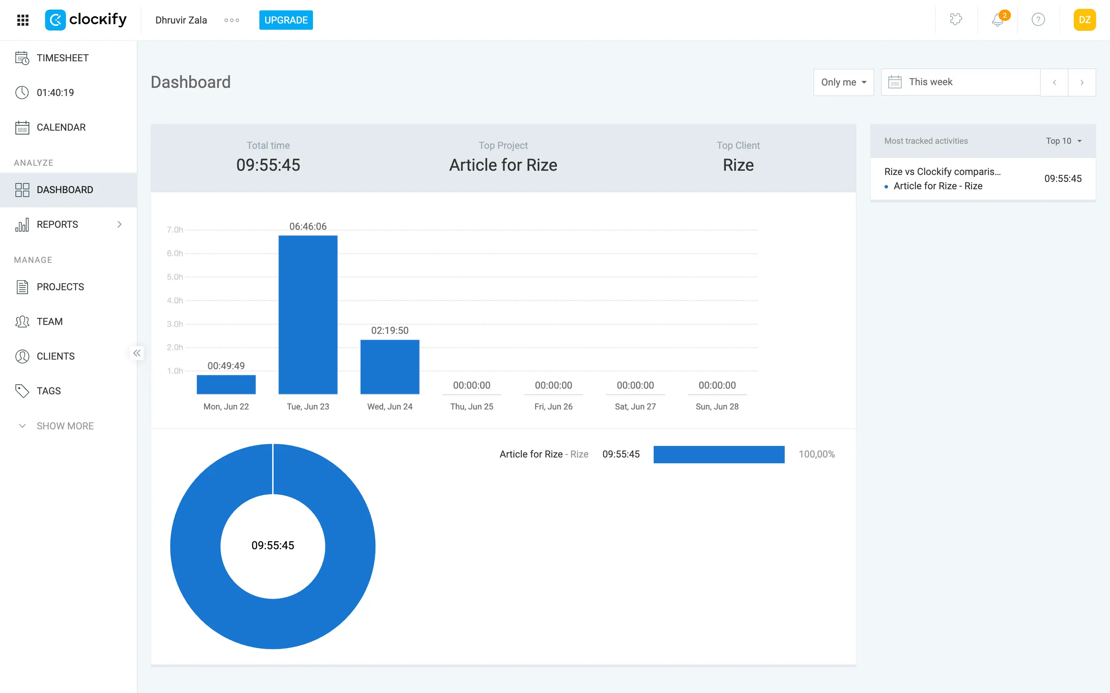Image resolution: width=1110 pixels, height=693 pixels.
Task: Click the Clockify logo
Action: pyautogui.click(x=86, y=20)
